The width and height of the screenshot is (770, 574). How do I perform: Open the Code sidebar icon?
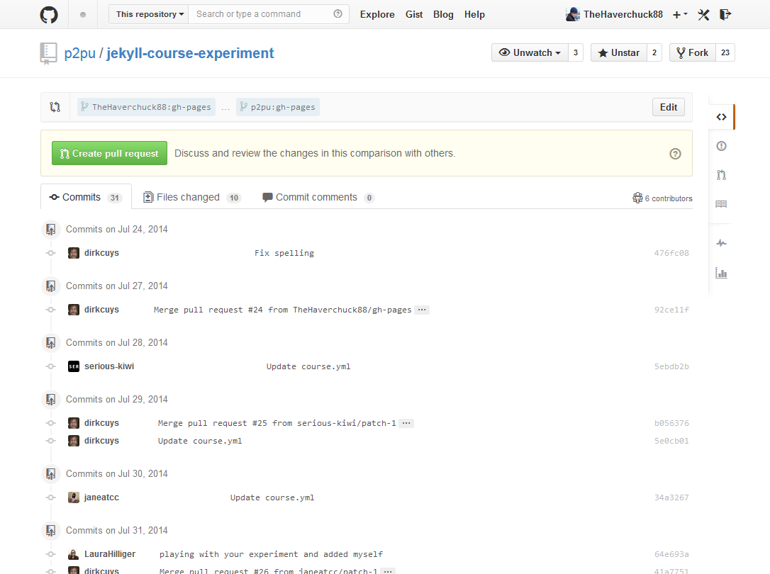pyautogui.click(x=721, y=117)
